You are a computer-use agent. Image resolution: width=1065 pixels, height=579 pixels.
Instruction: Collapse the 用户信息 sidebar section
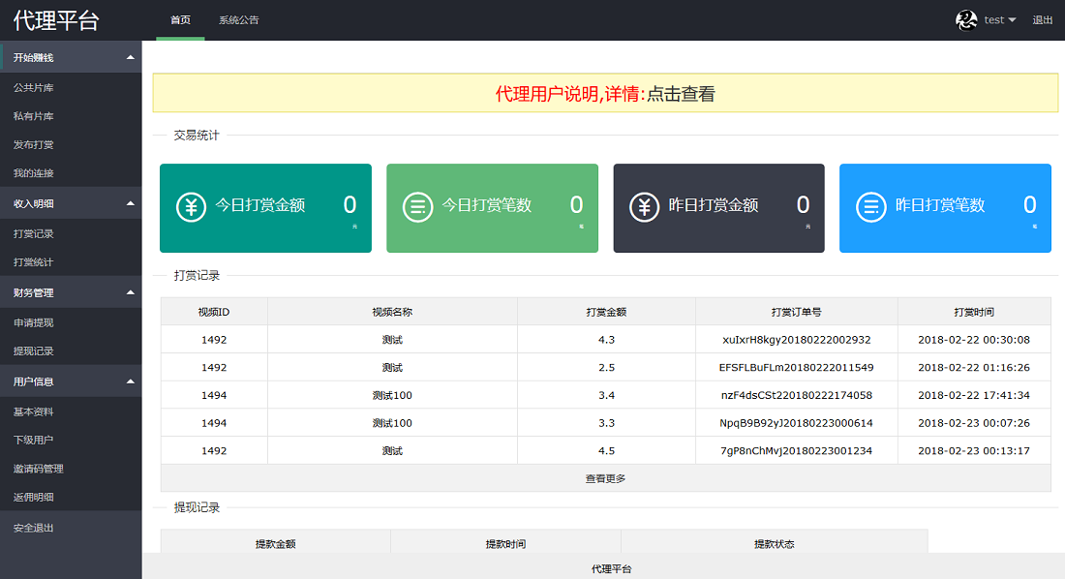pyautogui.click(x=130, y=381)
